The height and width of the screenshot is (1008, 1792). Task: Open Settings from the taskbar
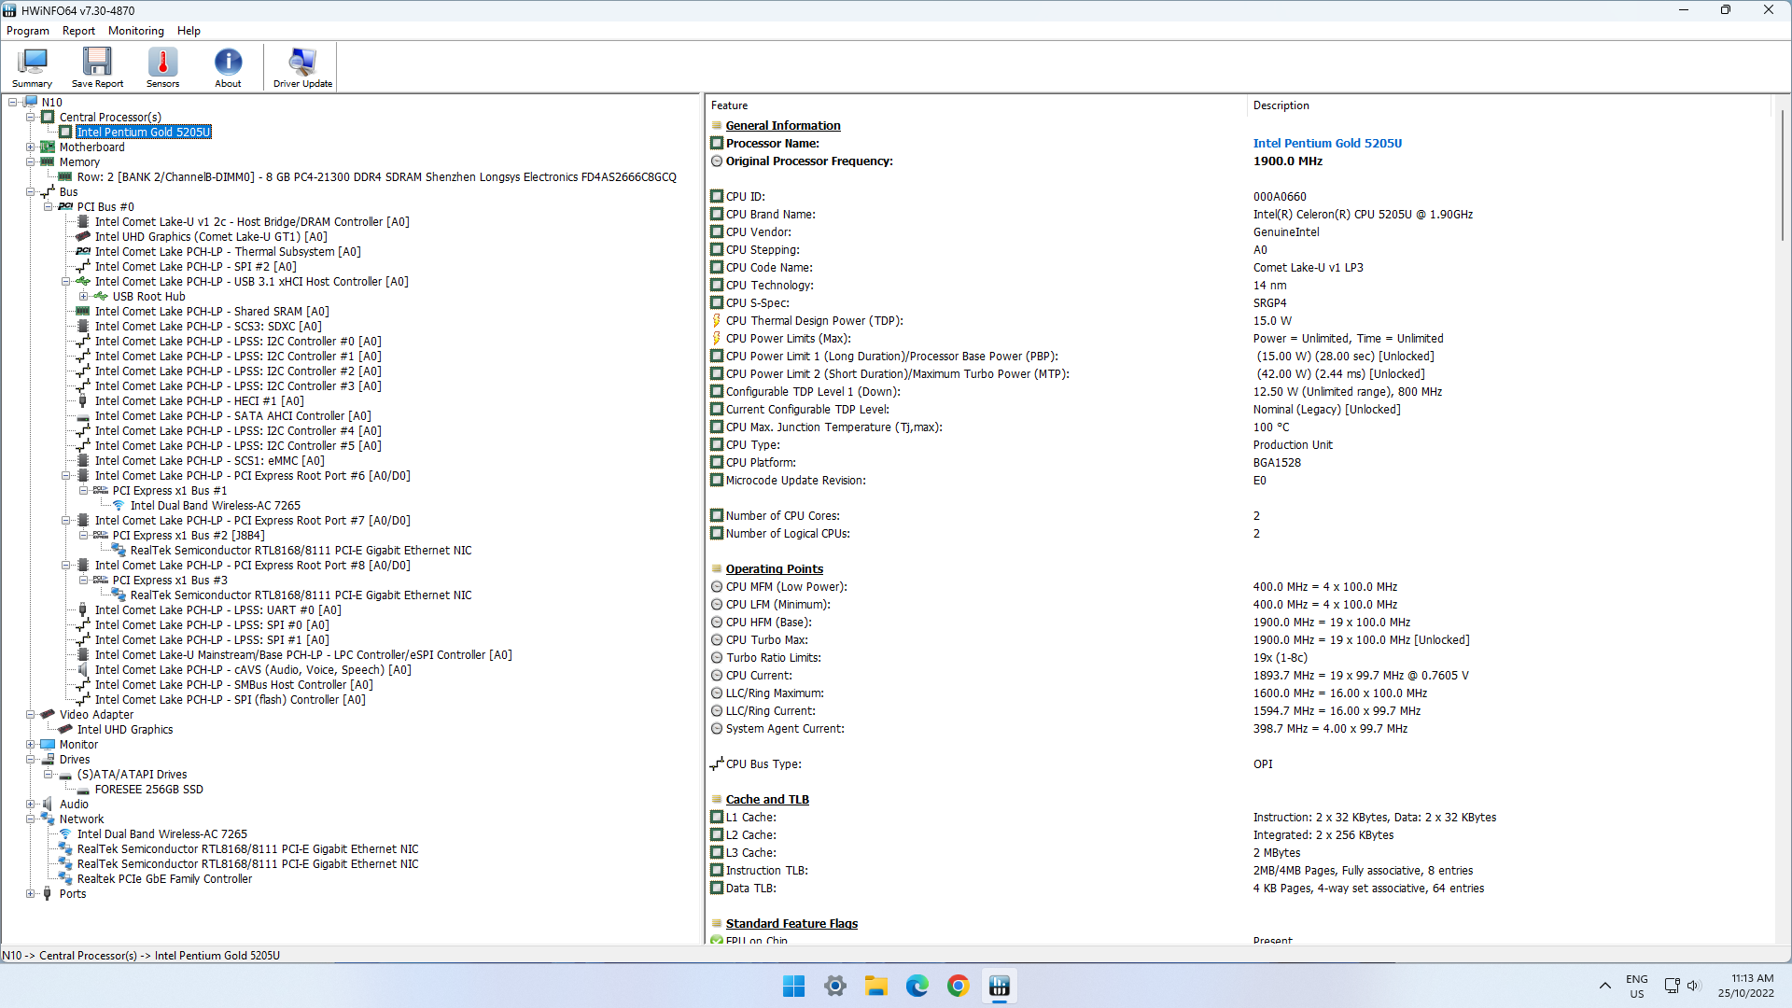tap(835, 986)
